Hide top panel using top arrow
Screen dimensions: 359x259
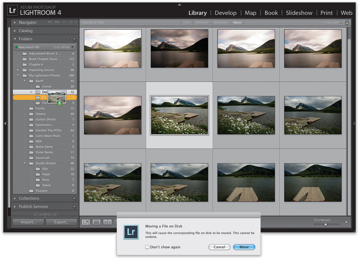179,4
